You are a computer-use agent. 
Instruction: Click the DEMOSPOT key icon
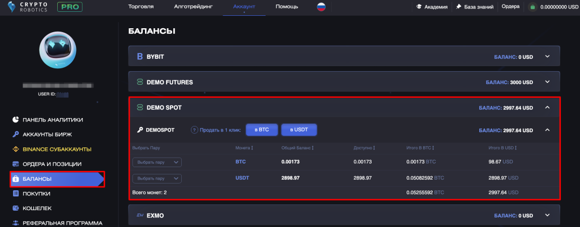[x=140, y=130]
